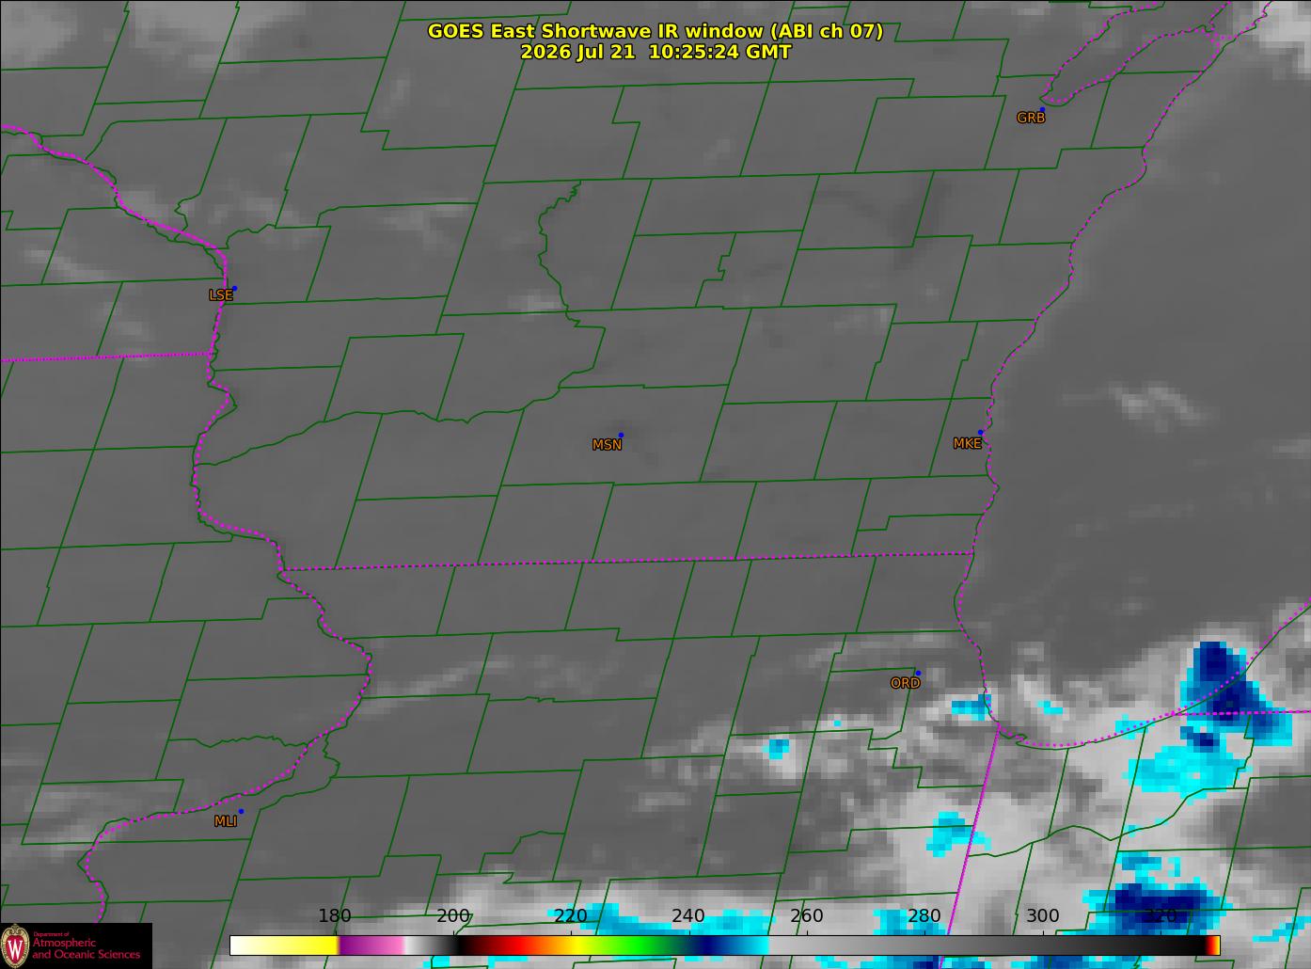The width and height of the screenshot is (1311, 969).
Task: Click the GOES East Shortwave IR title
Action: (655, 31)
